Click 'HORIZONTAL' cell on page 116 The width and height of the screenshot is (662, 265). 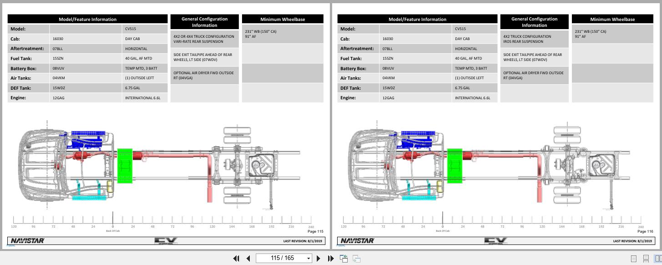(466, 49)
